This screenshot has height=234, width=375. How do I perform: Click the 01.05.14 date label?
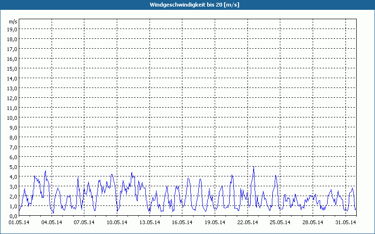19,223
